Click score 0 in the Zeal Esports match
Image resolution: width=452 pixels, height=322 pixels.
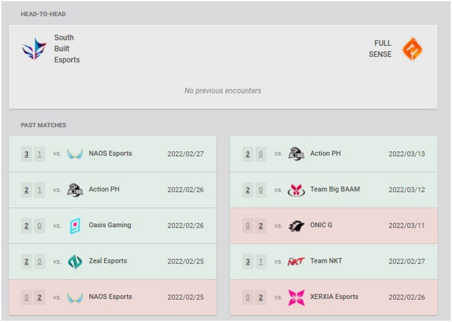[x=39, y=261]
